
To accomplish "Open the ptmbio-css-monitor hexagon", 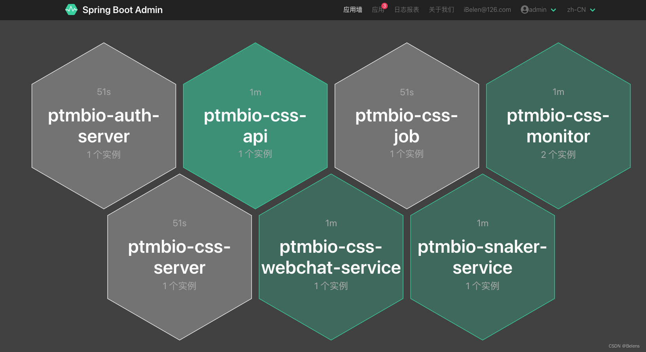I will tap(558, 126).
